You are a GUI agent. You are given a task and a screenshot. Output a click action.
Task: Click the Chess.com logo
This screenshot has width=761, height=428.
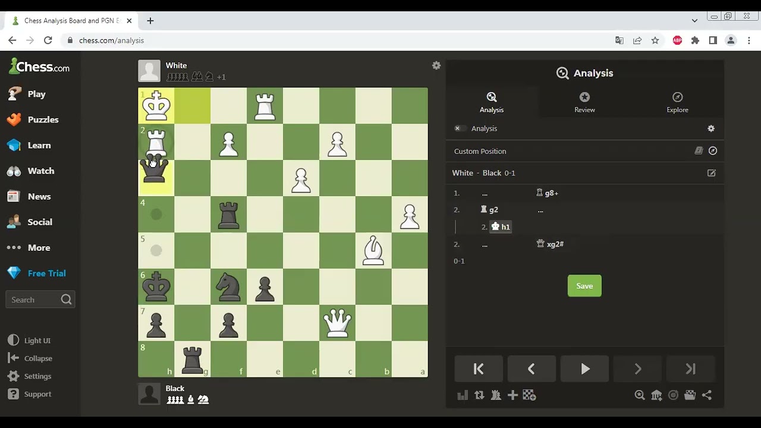[39, 67]
